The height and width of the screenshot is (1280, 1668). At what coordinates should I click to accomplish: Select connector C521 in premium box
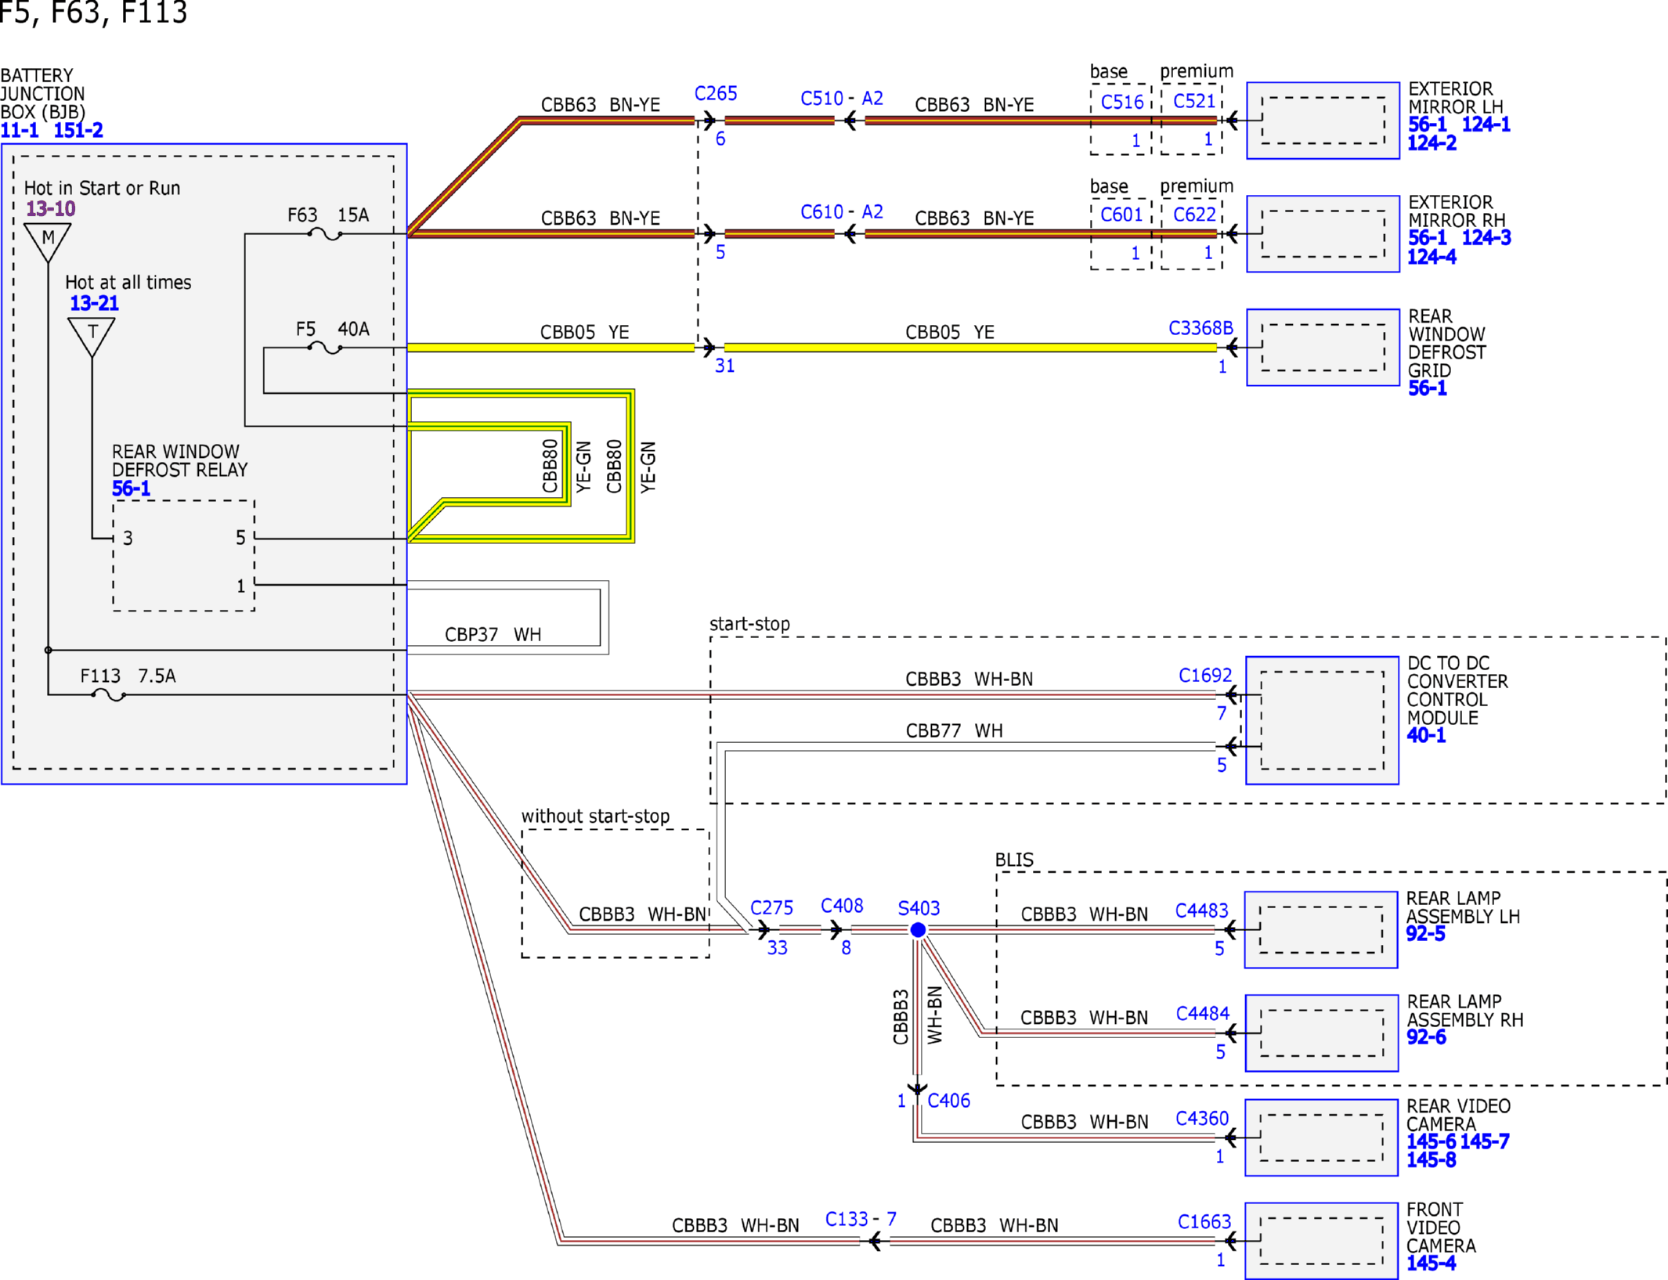pos(1194,101)
